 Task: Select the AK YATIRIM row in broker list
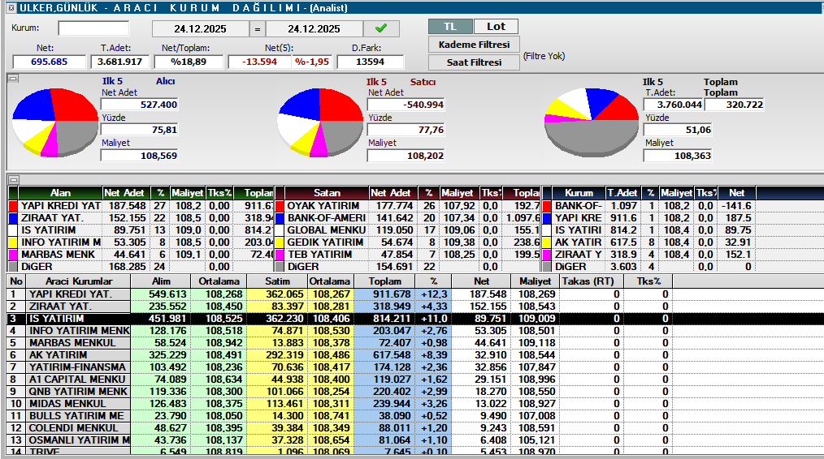[69, 355]
